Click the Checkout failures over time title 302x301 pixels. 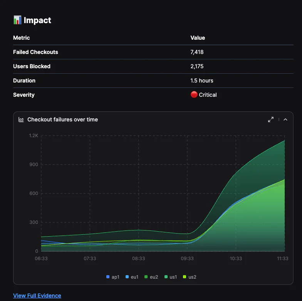[x=62, y=119]
